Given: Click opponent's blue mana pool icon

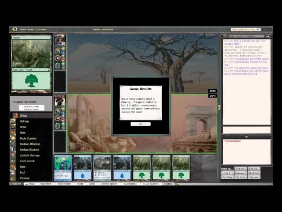Looking at the screenshot, I should point(63,52).
